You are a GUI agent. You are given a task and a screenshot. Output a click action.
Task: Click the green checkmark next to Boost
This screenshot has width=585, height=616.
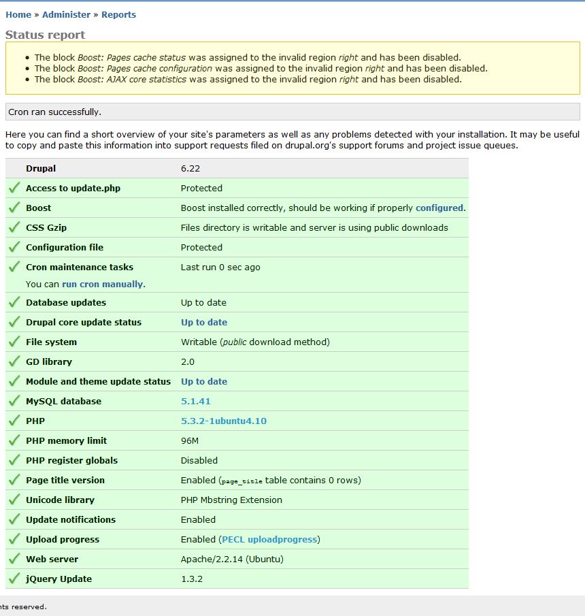14,208
